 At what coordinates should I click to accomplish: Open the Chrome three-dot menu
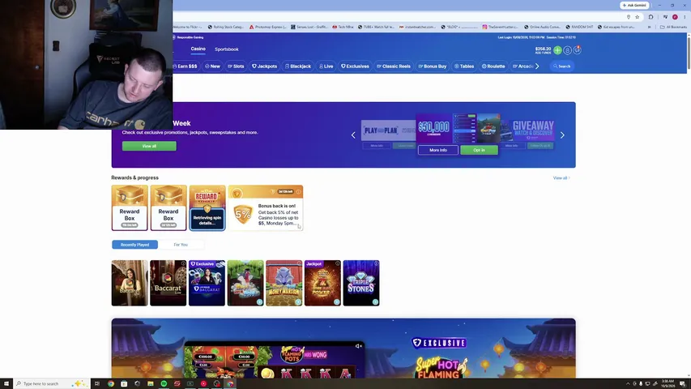tap(685, 17)
